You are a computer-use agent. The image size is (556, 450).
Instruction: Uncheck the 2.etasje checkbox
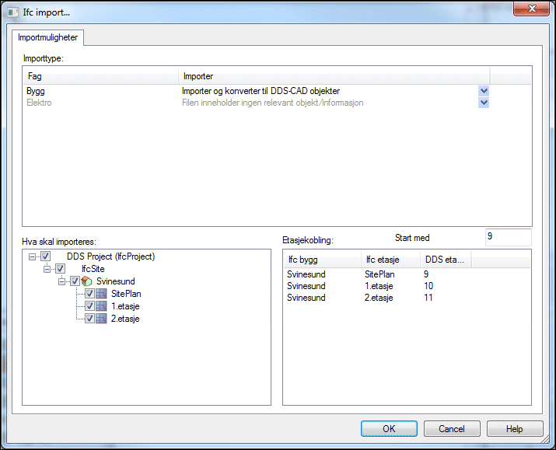point(90,319)
